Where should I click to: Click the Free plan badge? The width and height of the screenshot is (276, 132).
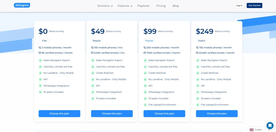coord(44,41)
